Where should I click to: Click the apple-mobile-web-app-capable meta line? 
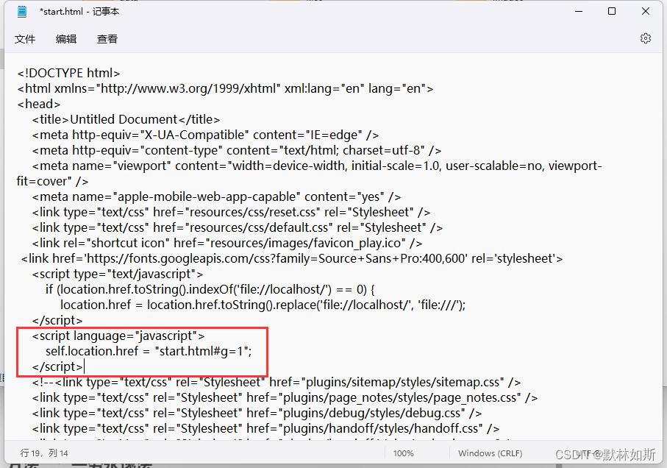(x=216, y=196)
